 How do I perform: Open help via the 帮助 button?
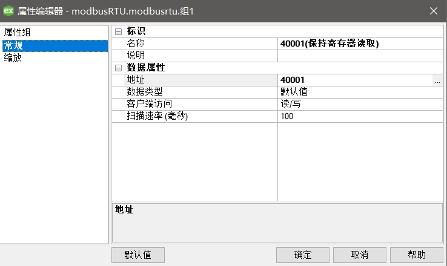pyautogui.click(x=417, y=255)
